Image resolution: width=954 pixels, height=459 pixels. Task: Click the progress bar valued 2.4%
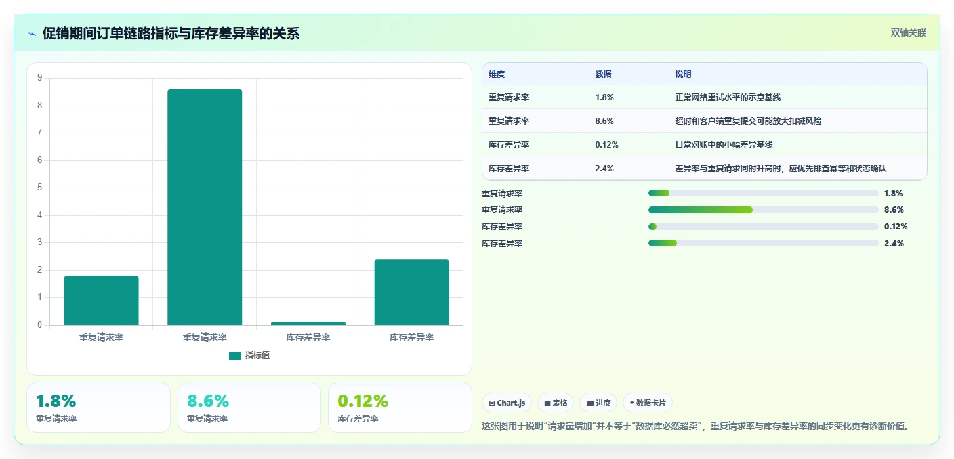[x=763, y=243]
